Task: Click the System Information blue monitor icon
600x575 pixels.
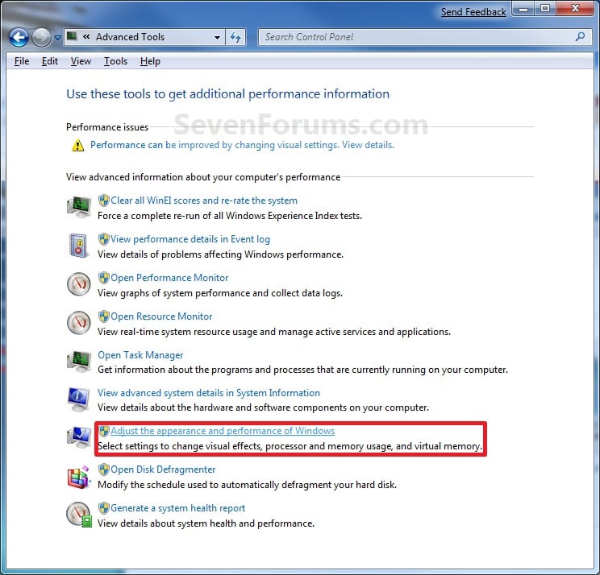Action: coord(78,399)
